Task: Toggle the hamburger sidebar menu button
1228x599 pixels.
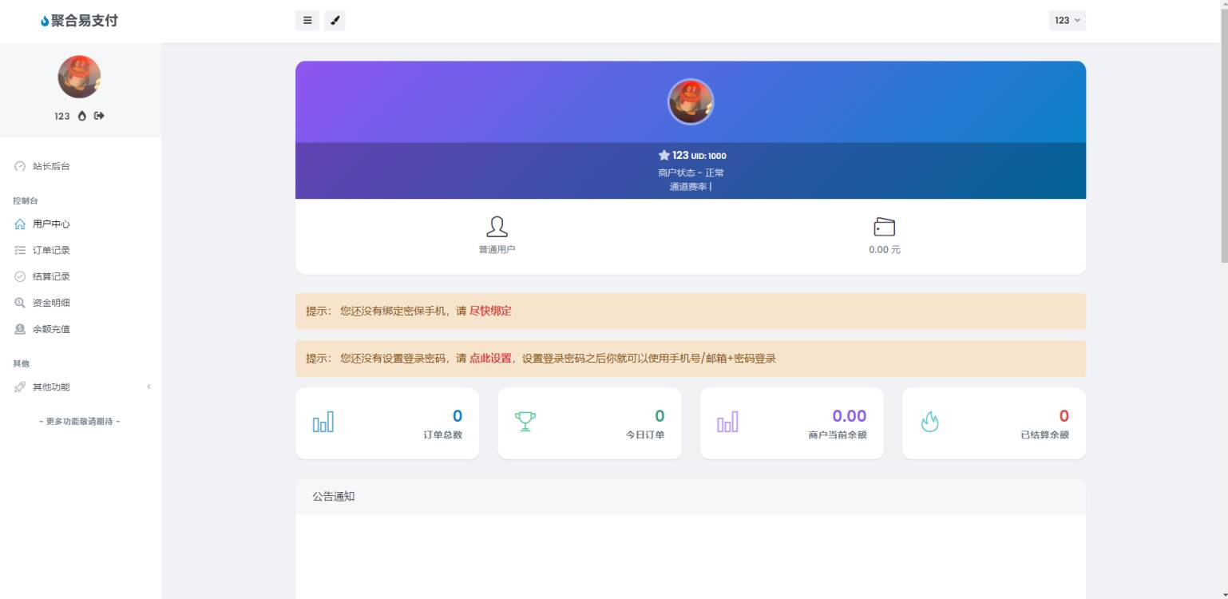Action: 307,21
